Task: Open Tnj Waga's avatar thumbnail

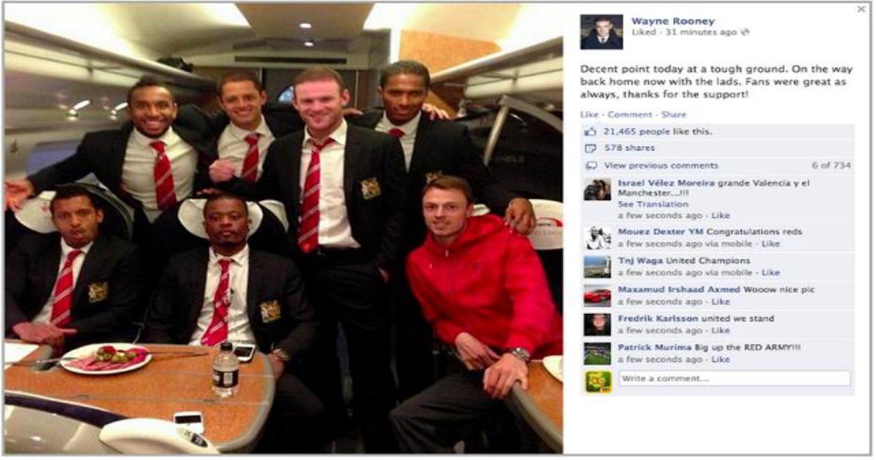Action: click(x=597, y=267)
